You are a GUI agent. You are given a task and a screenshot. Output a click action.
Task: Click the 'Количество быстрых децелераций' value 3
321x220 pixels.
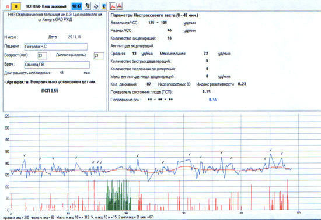(207, 61)
